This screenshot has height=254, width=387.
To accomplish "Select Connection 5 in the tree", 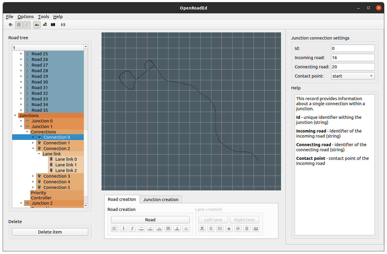I will [57, 187].
